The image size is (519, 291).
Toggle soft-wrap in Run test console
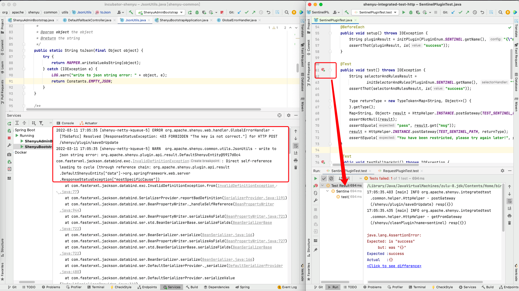(509, 201)
